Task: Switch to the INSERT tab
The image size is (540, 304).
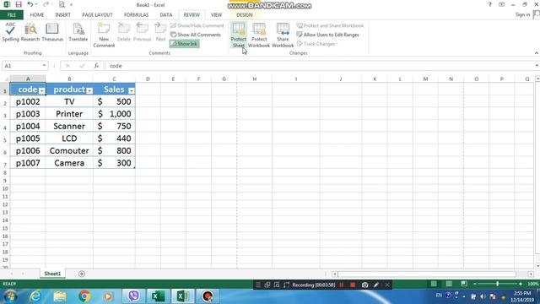Action: [x=62, y=15]
